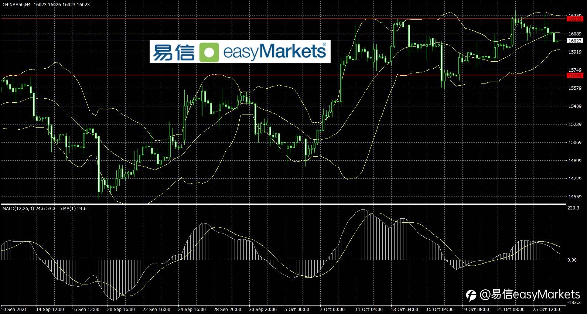587x314 pixels.
Task: Click the 13 Oct 04:00 time label
Action: point(405,310)
